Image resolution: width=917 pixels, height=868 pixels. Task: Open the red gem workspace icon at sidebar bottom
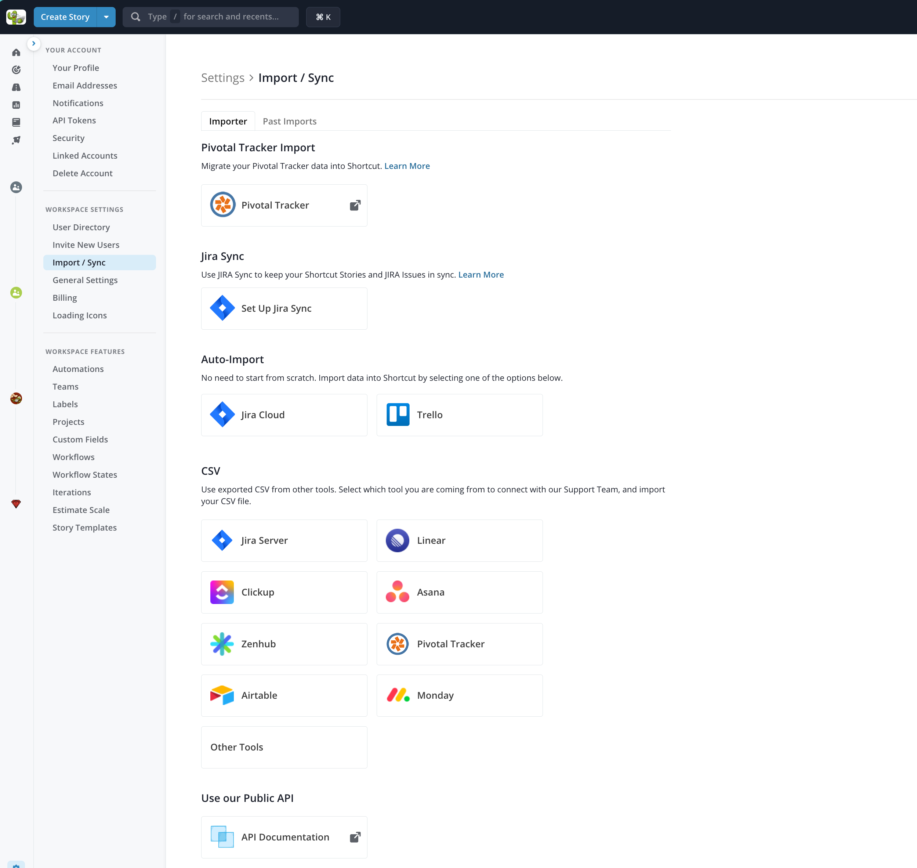pyautogui.click(x=16, y=504)
